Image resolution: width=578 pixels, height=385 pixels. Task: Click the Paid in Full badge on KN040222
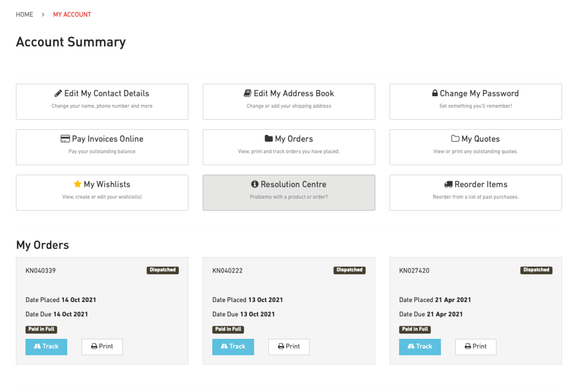click(228, 329)
